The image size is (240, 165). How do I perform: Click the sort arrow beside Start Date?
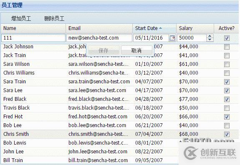160,28
